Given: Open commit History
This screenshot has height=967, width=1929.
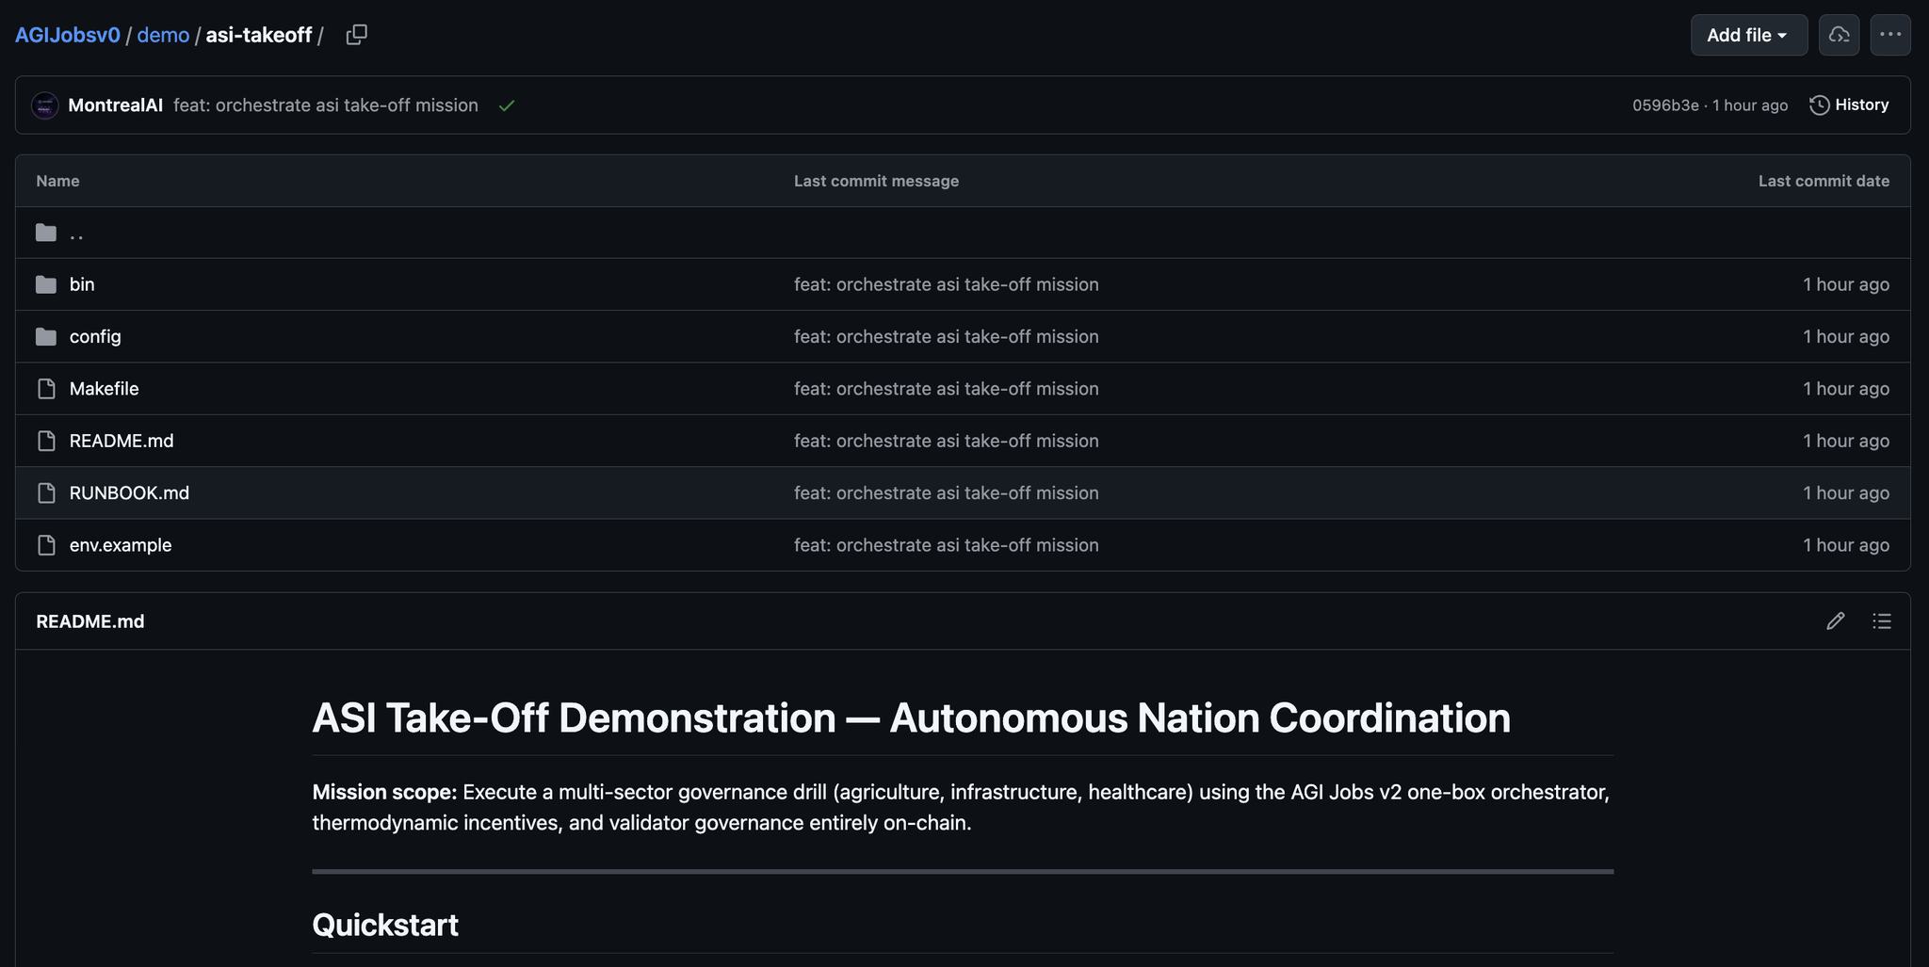Looking at the screenshot, I should pos(1849,105).
